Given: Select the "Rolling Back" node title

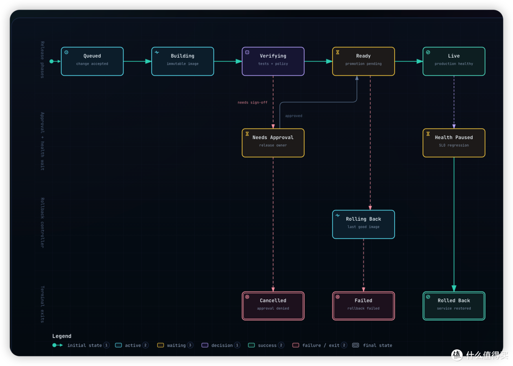Looking at the screenshot, I should tap(363, 219).
